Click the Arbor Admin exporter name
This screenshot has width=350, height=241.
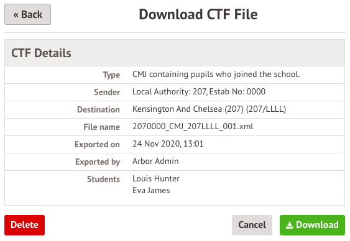155,161
